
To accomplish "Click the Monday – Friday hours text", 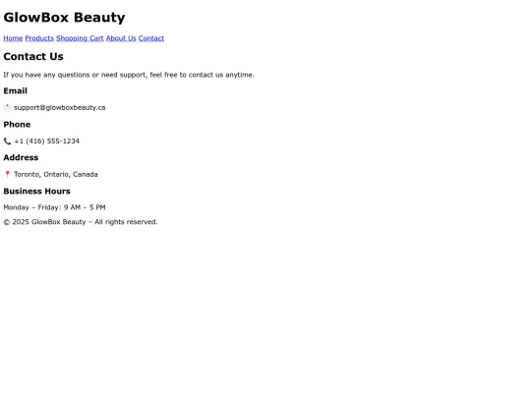I will point(54,207).
